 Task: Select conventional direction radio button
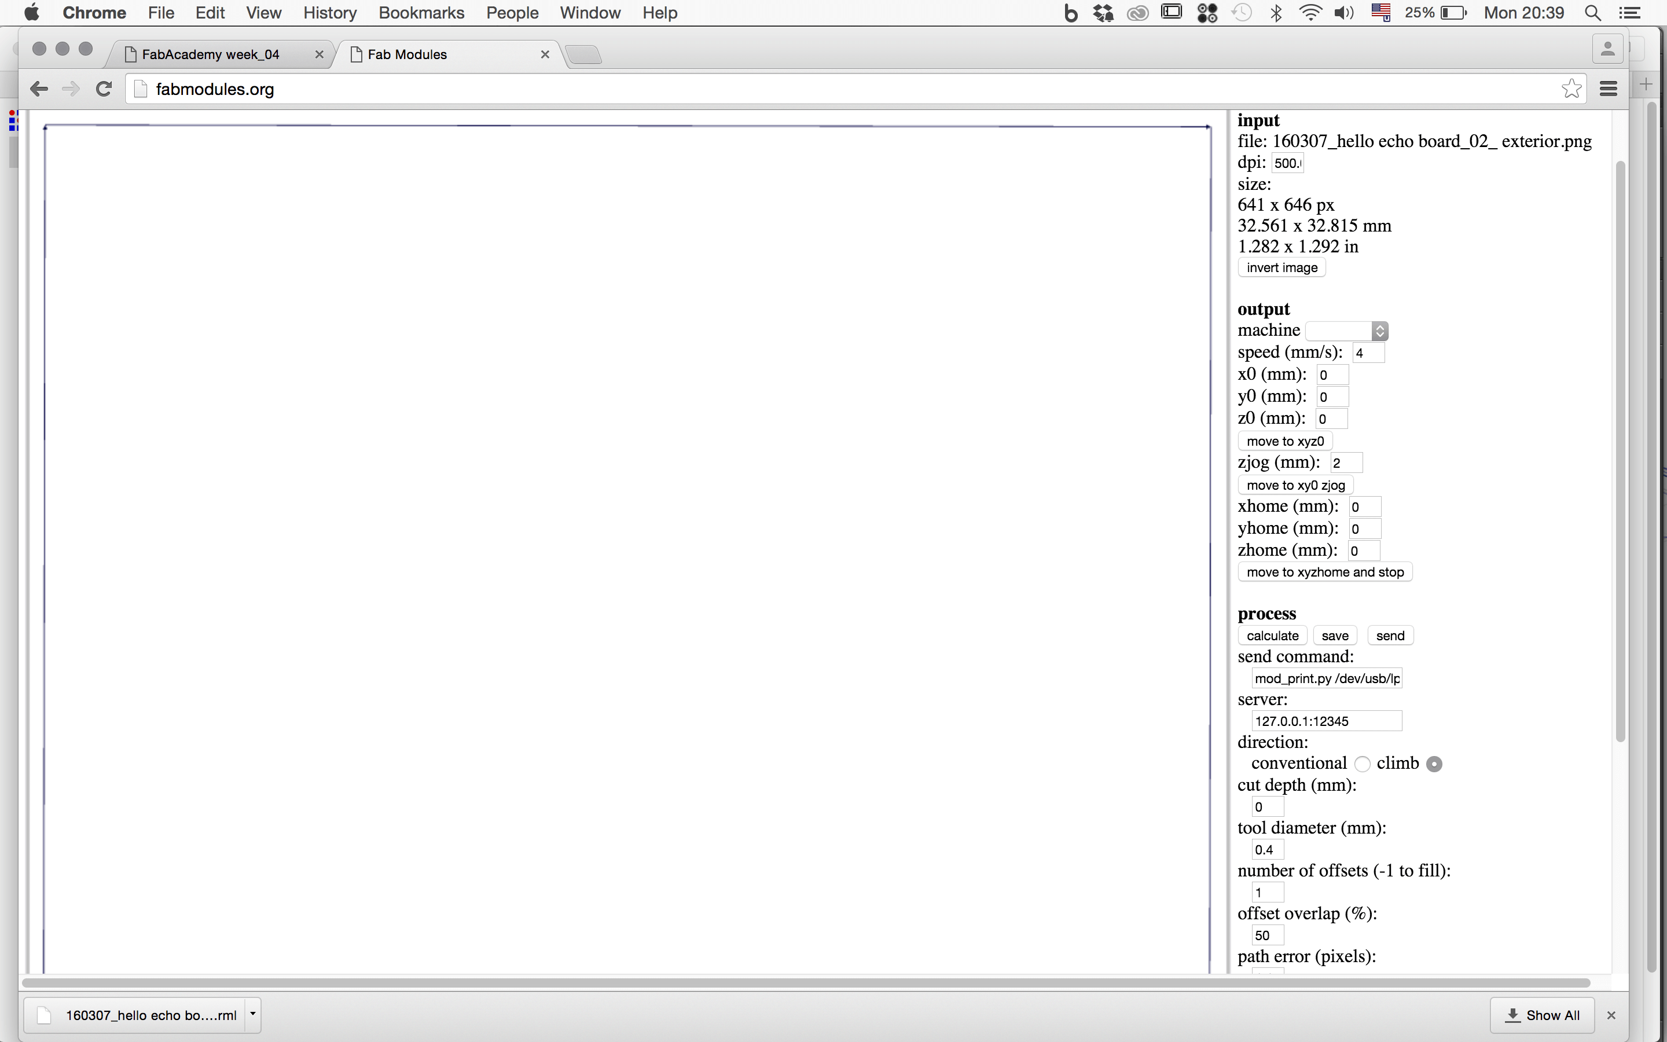click(x=1362, y=764)
